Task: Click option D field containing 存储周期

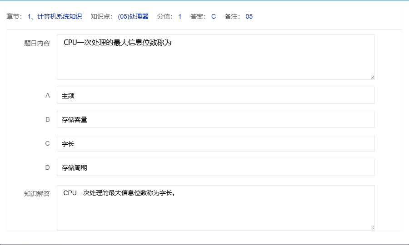Action: (x=215, y=167)
